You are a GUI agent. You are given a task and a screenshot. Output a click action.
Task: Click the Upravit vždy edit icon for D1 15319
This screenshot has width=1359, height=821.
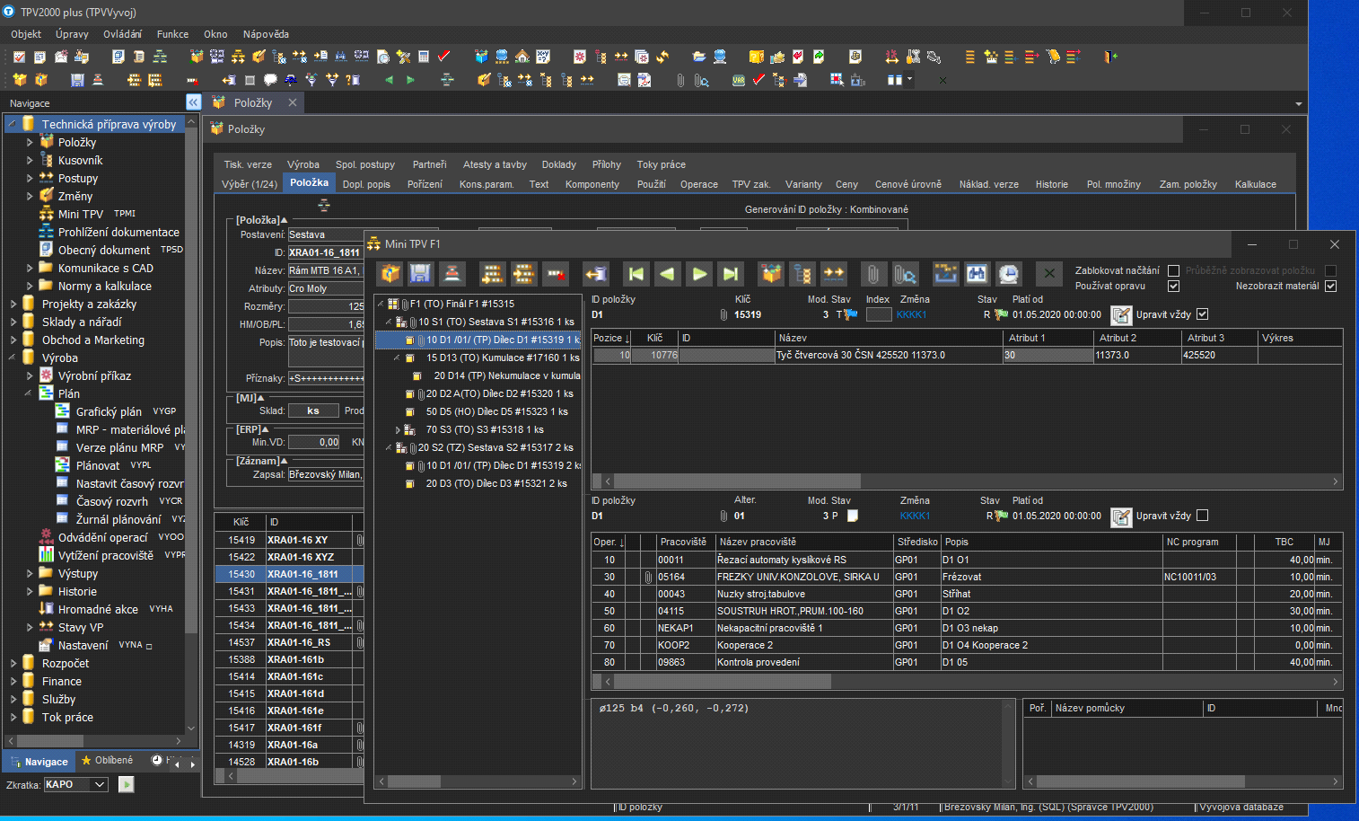1121,314
